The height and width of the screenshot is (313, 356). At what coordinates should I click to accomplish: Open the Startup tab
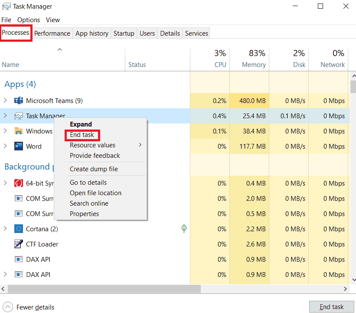124,33
